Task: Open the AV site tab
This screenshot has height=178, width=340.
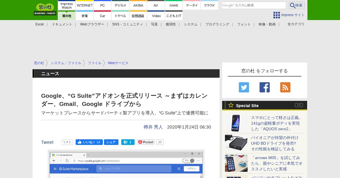Action: click(156, 5)
